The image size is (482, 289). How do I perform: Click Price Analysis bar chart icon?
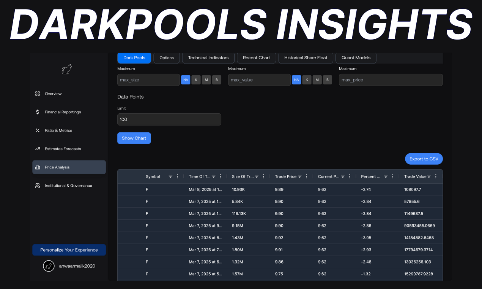pyautogui.click(x=38, y=167)
